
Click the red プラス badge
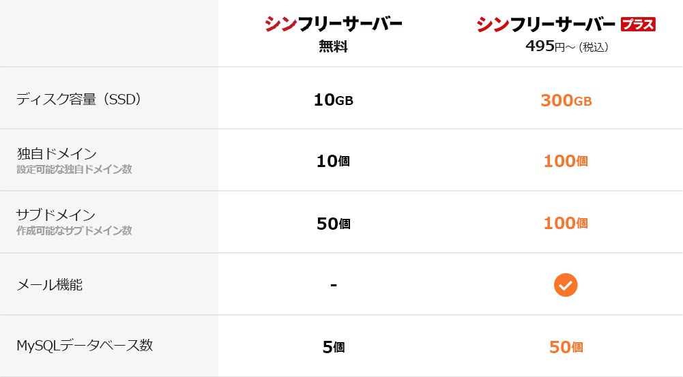(638, 24)
